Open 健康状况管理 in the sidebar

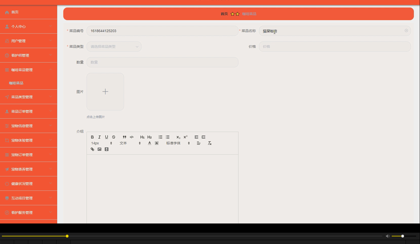coord(29,183)
